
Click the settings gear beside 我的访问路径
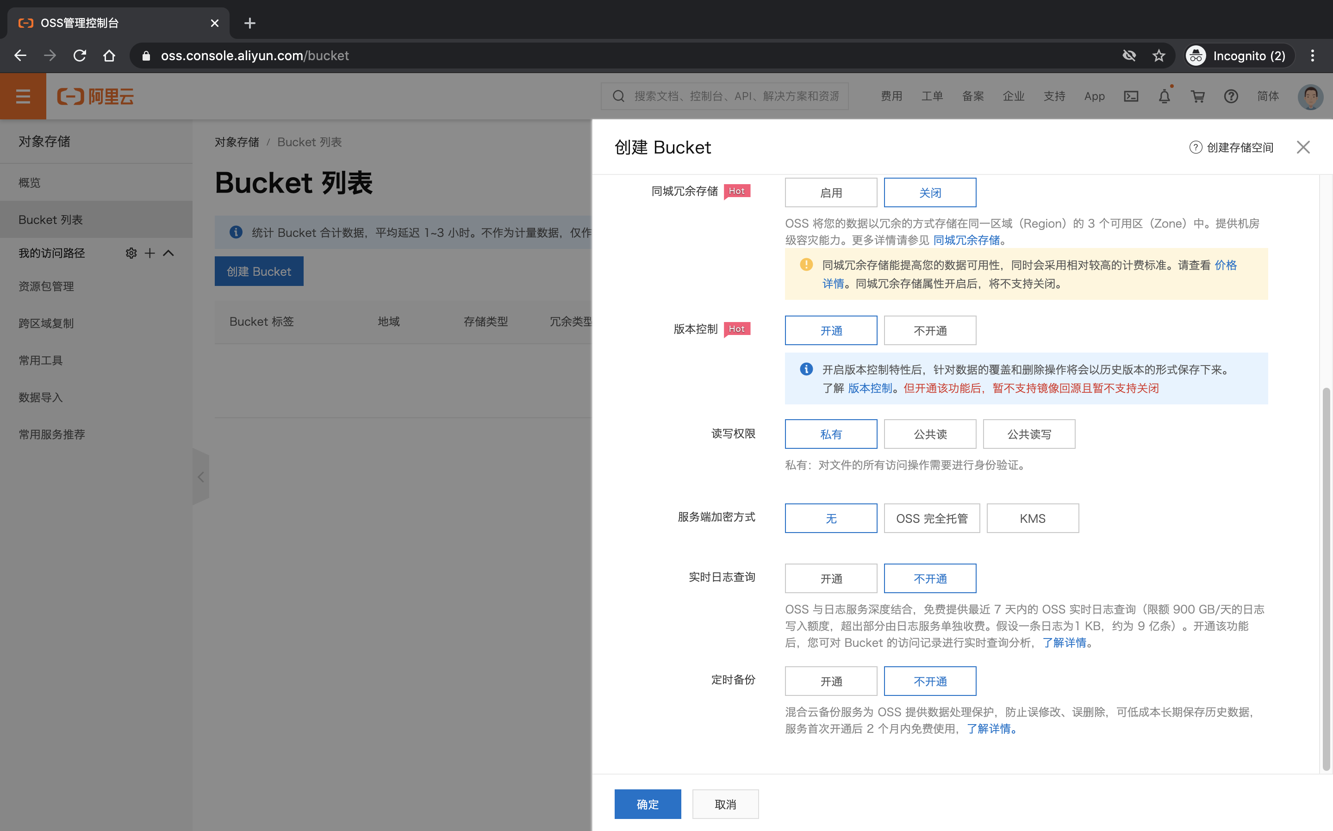pos(131,253)
